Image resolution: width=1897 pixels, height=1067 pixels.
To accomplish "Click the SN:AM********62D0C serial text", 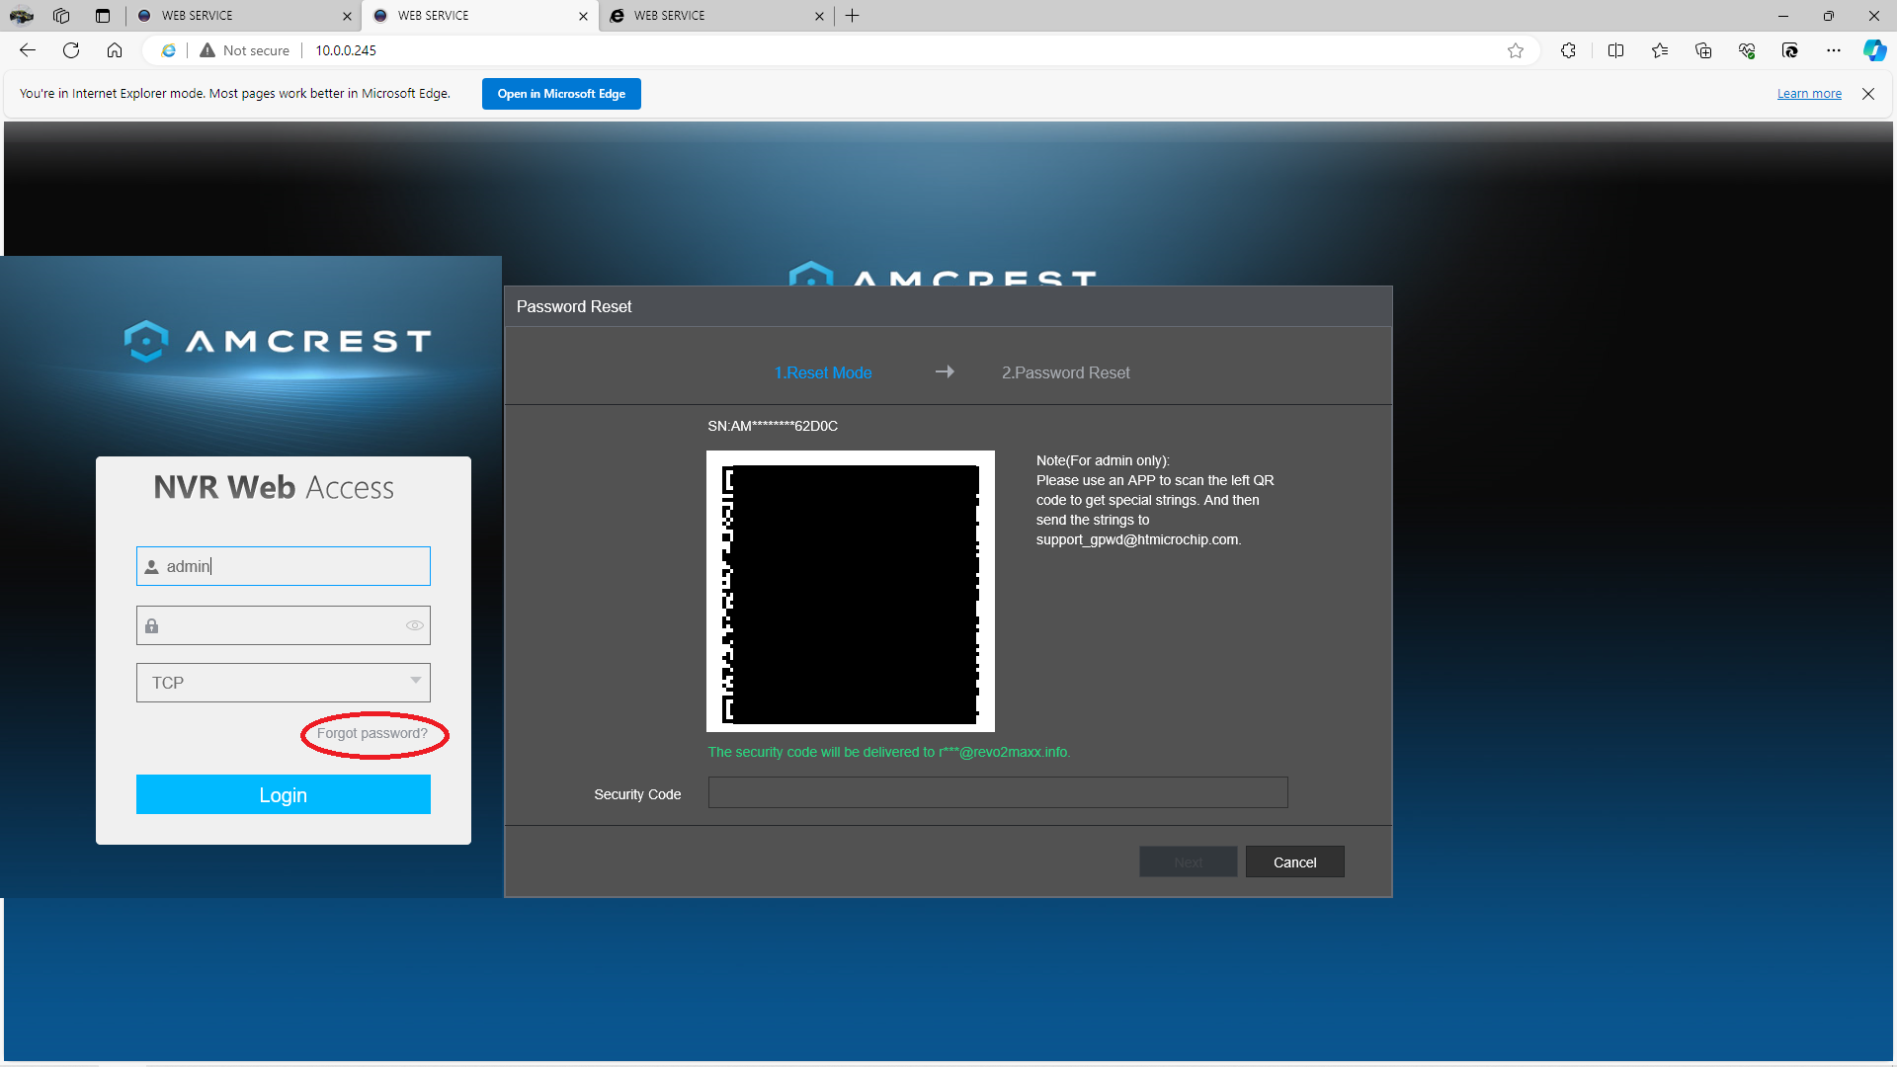I will [x=773, y=426].
